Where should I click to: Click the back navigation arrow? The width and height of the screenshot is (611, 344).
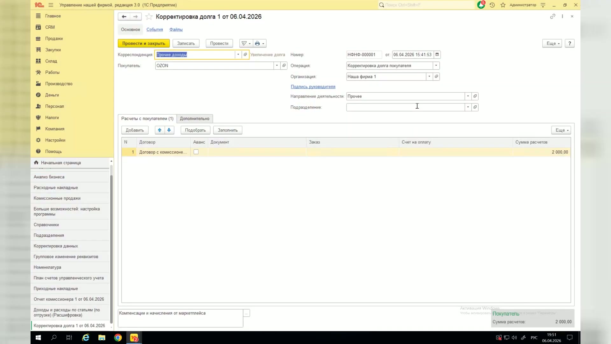[x=124, y=17]
